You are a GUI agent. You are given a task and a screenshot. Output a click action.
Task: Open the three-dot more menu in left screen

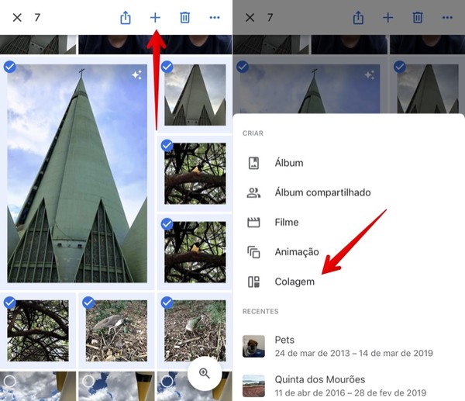(x=215, y=18)
